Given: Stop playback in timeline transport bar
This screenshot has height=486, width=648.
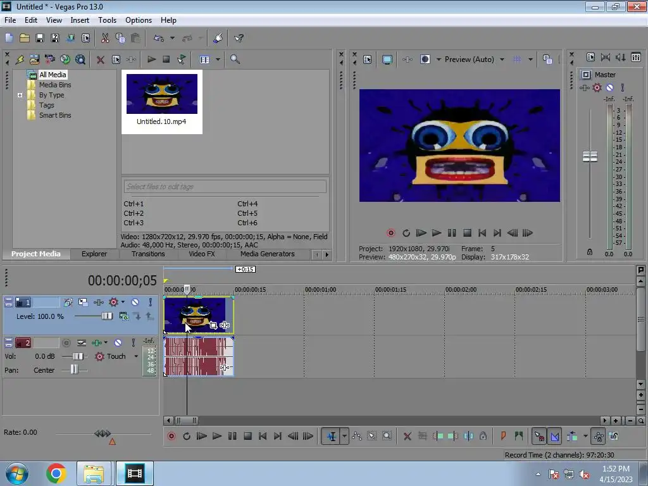Looking at the screenshot, I should [247, 436].
